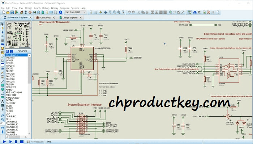253x144 pixels.
Task: Zoom in with magnifier plus icon
Action: 110,12
